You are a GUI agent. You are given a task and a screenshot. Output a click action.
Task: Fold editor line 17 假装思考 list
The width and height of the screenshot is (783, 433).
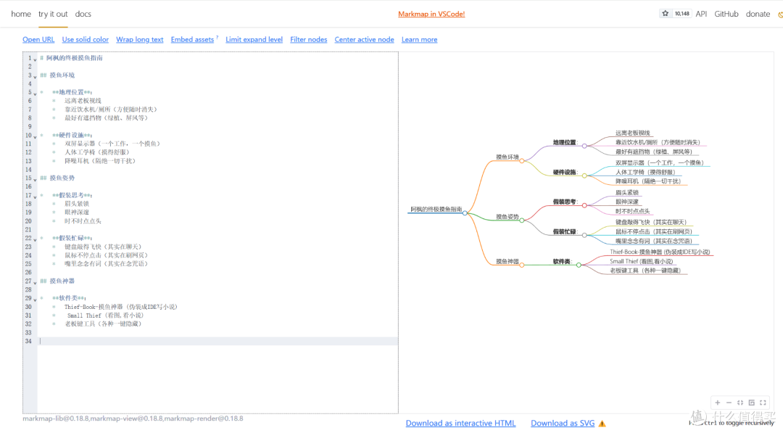[35, 197]
